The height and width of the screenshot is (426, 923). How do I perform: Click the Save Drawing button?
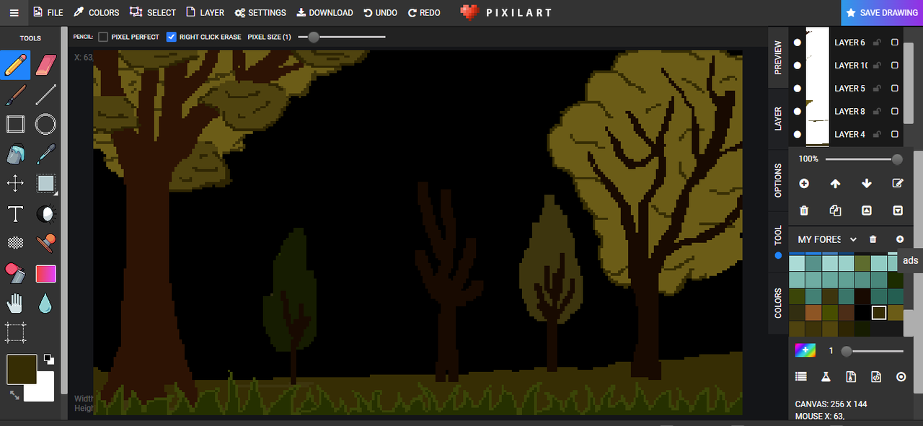tap(881, 12)
